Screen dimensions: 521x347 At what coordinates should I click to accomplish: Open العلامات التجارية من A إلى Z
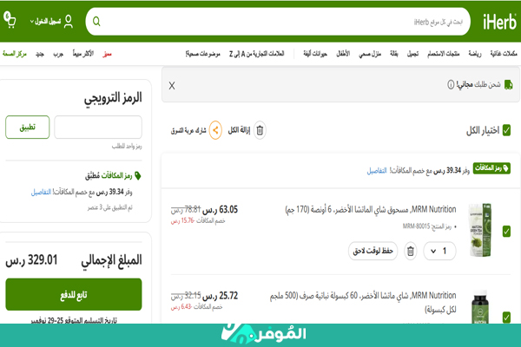(256, 54)
